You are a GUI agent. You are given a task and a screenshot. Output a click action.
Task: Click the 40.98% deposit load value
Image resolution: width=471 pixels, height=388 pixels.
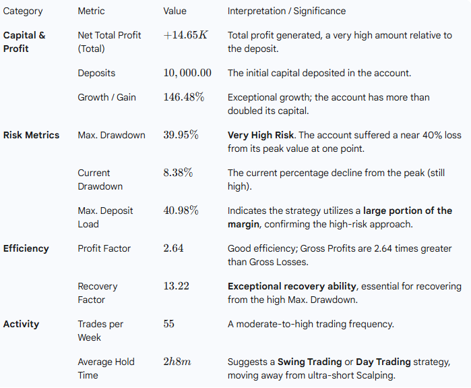point(181,211)
